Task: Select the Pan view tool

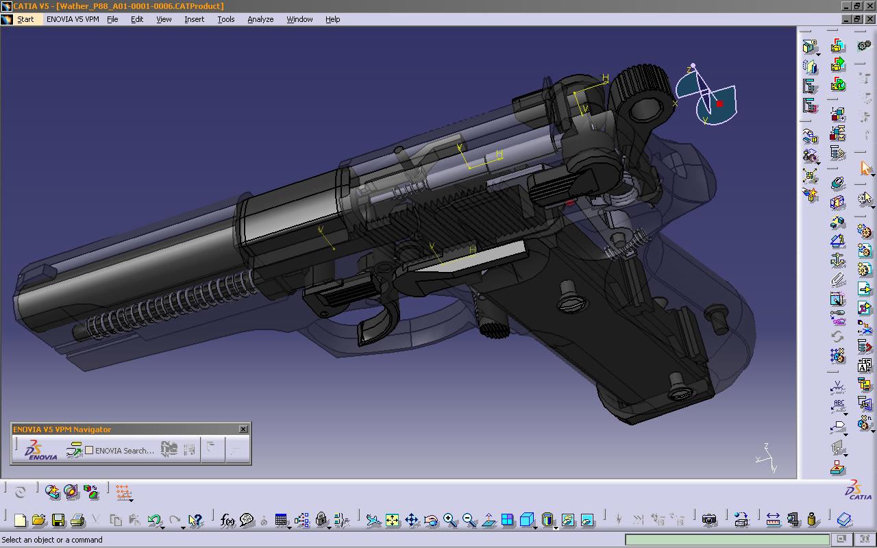Action: (x=412, y=521)
